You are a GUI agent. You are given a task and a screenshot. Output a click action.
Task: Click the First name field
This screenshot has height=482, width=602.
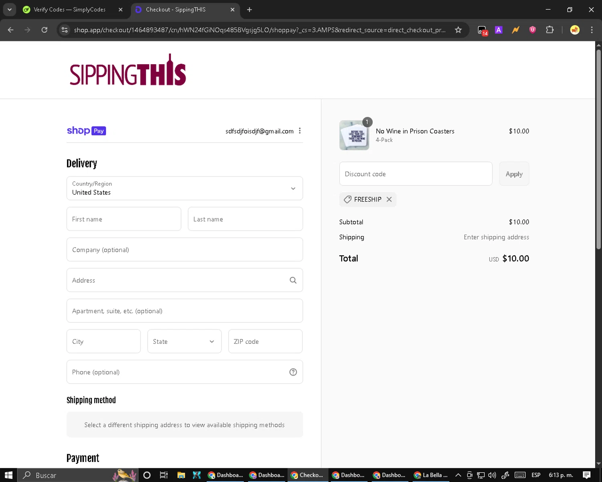[x=124, y=219]
